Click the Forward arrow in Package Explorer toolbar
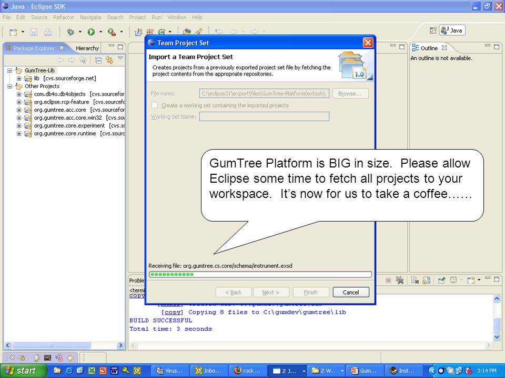The height and width of the screenshot is (378, 505). click(72, 60)
